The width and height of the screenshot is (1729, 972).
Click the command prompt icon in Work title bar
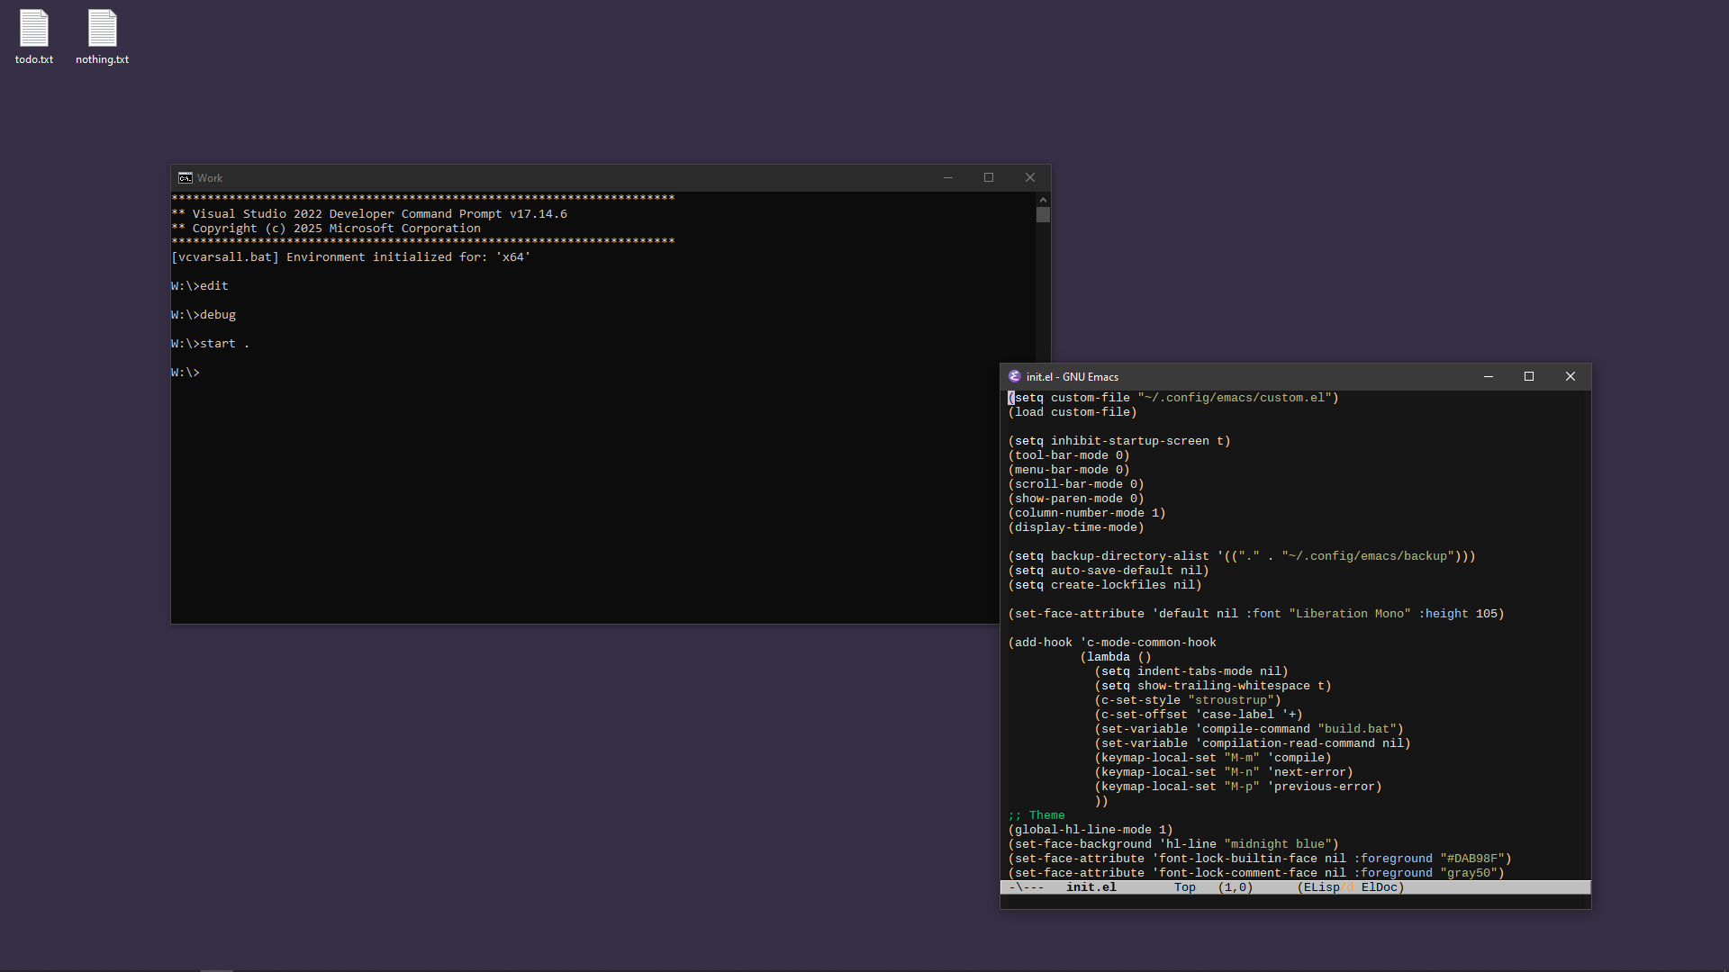click(x=186, y=178)
